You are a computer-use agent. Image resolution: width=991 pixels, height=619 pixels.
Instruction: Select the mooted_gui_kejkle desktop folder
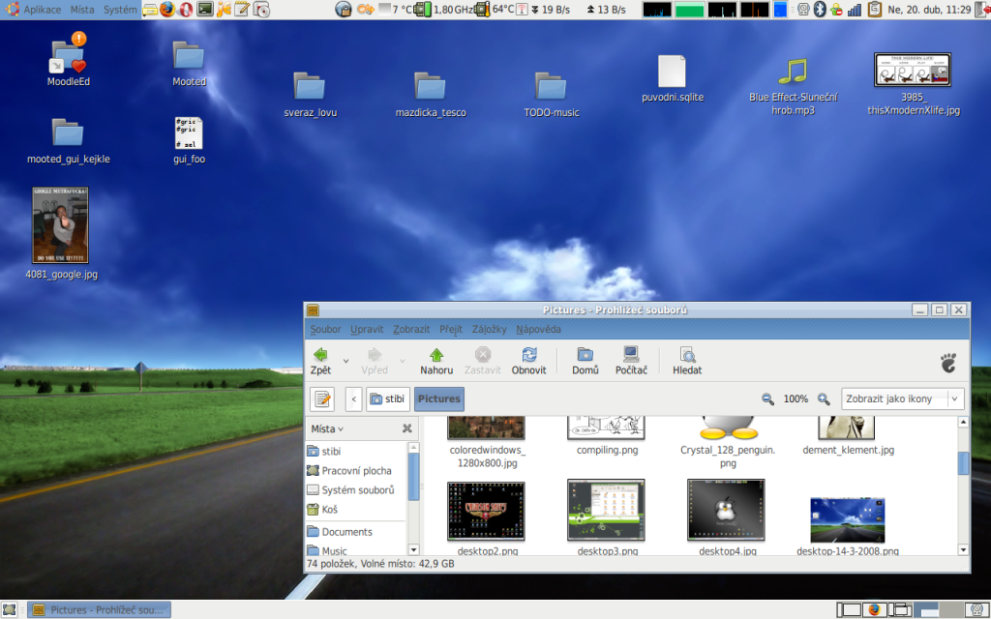point(69,141)
